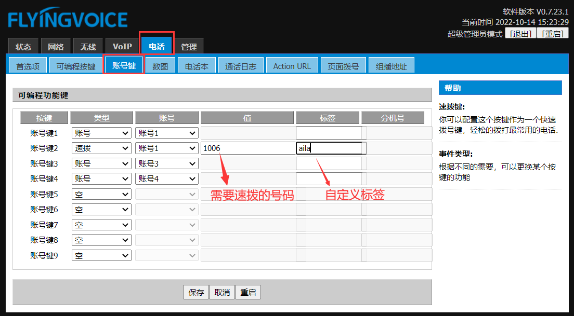
Task: Open the 组播地址 sub-tab
Action: coord(392,66)
